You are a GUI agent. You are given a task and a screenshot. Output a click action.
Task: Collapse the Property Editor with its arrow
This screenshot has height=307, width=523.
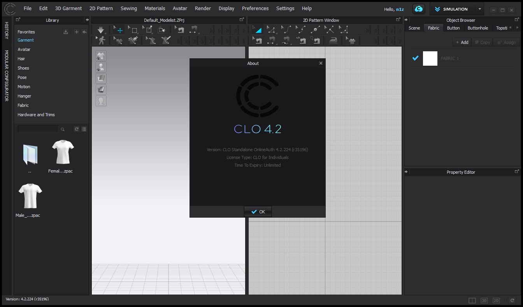coord(406,171)
